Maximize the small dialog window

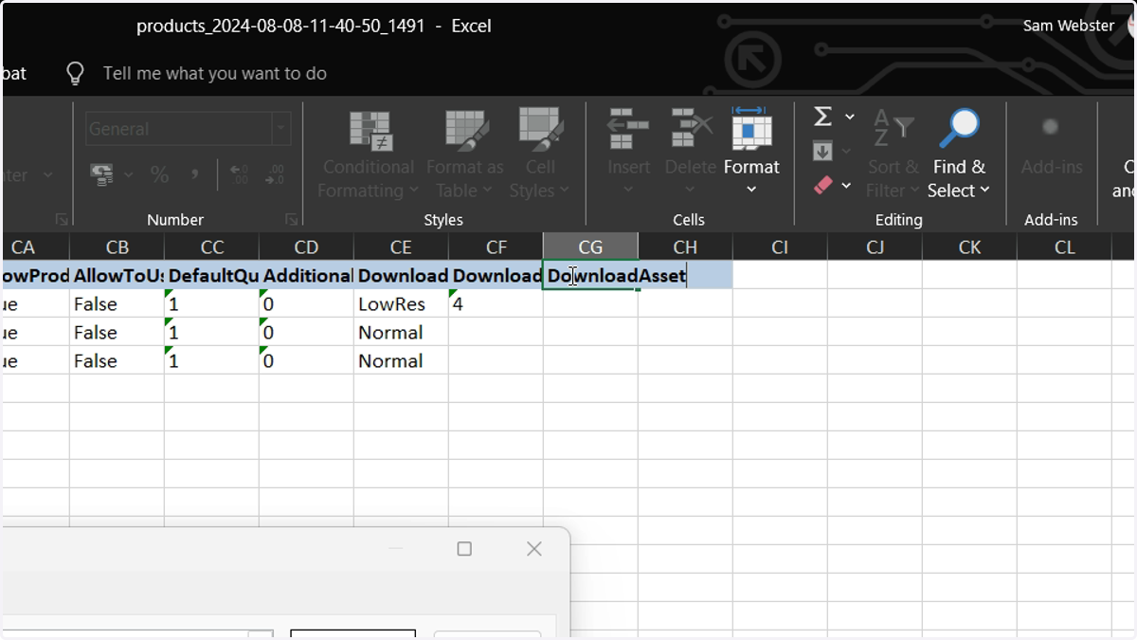464,549
